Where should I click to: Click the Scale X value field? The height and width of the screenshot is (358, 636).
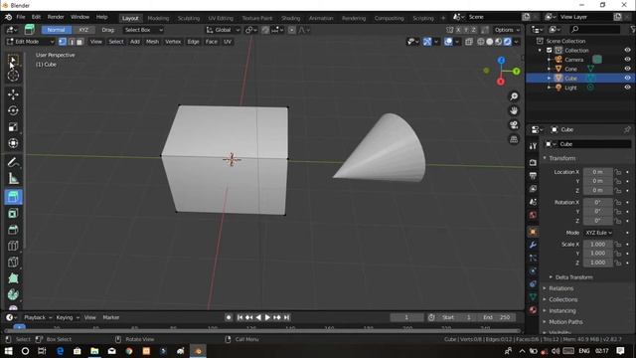[598, 244]
